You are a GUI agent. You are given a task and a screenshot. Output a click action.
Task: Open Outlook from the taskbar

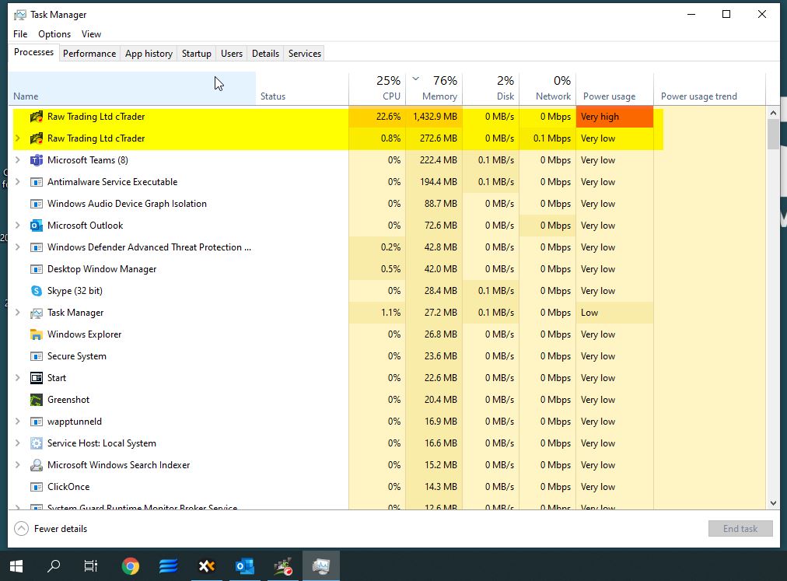point(244,566)
